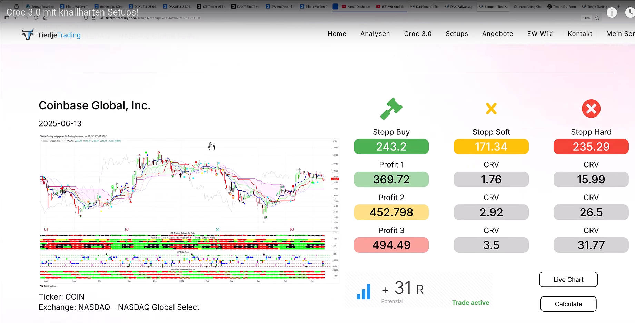Switch to the DAX Rallyansage browser tab

point(459,7)
